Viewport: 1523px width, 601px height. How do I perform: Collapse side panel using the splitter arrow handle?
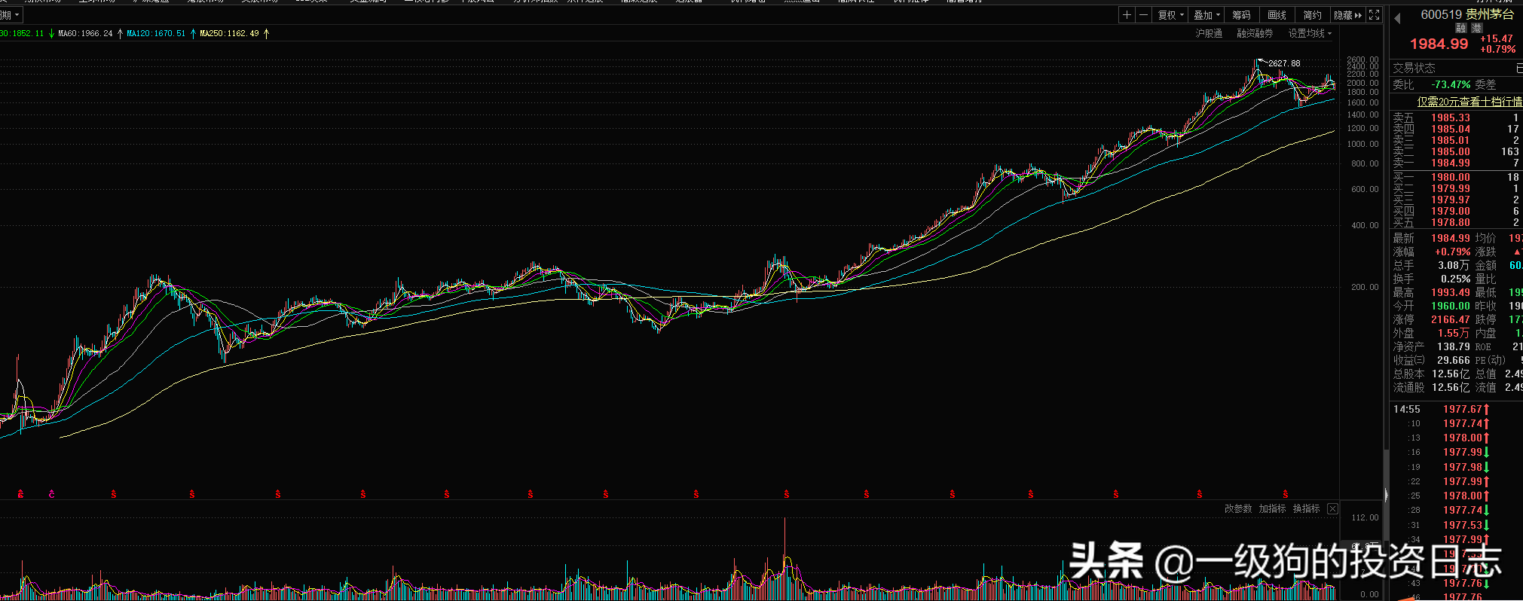click(x=1386, y=495)
